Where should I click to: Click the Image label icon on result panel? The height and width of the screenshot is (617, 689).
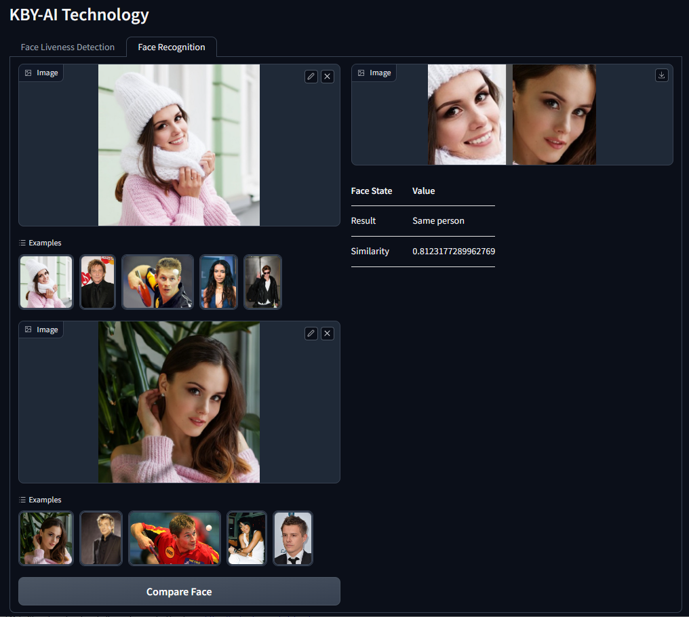point(361,73)
